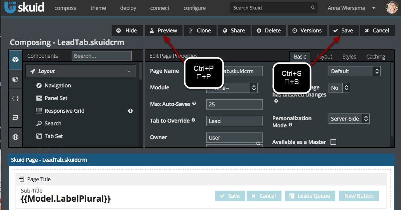
Task: Click the Skuid logo
Action: pos(24,7)
